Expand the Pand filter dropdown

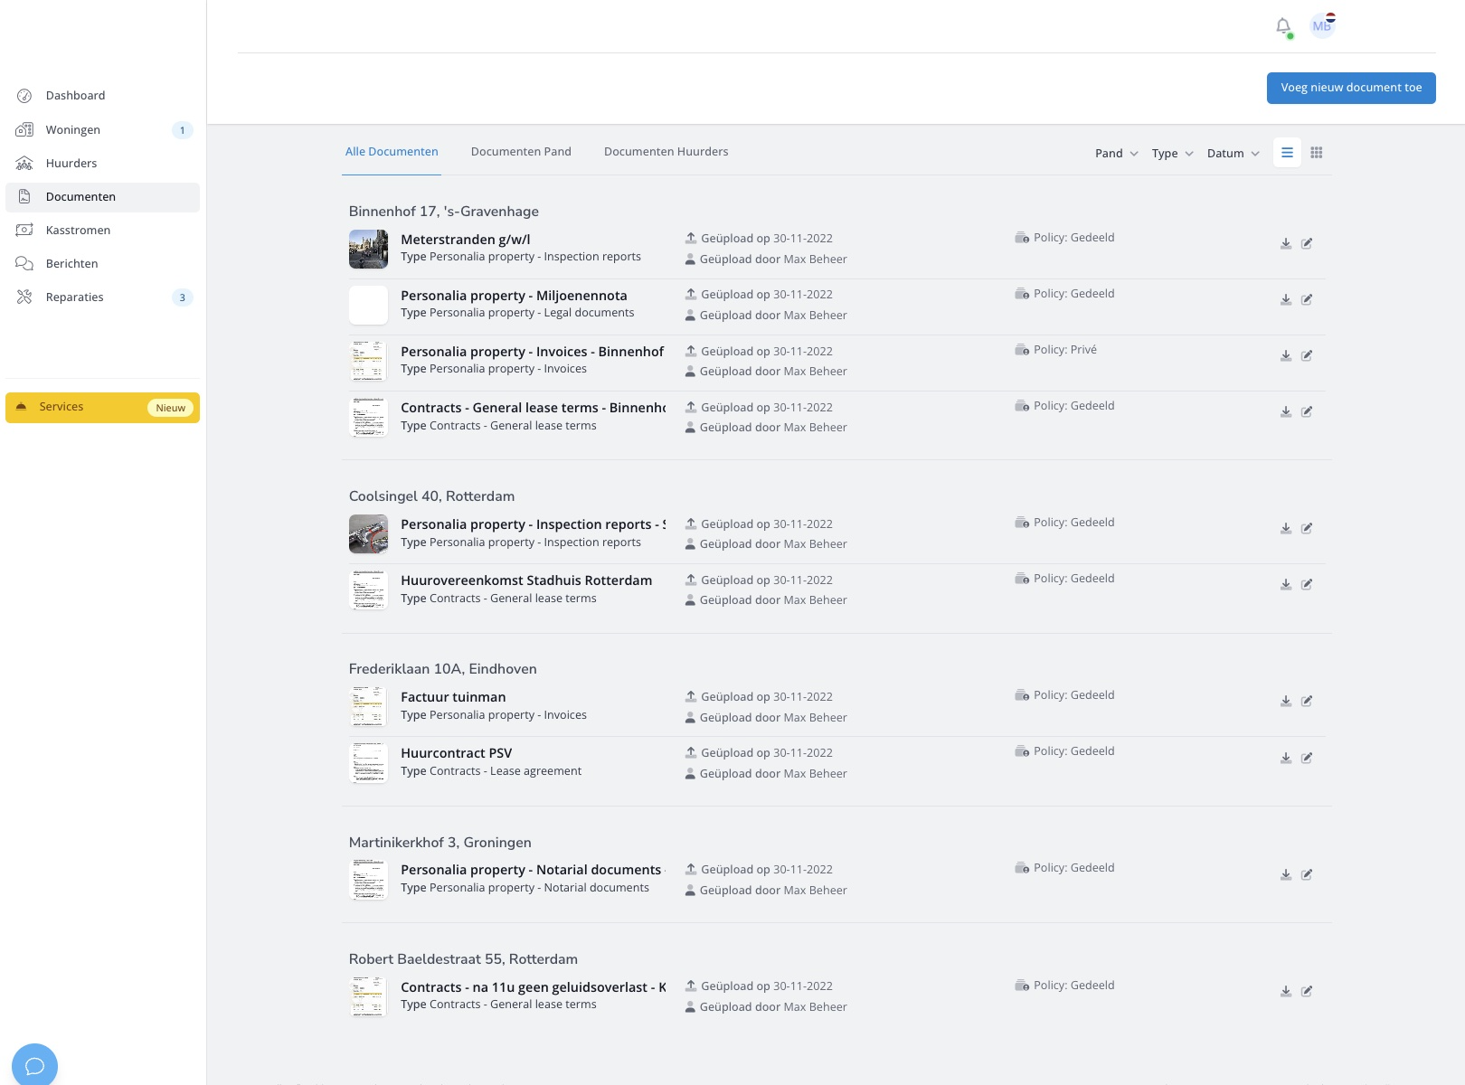pos(1116,154)
